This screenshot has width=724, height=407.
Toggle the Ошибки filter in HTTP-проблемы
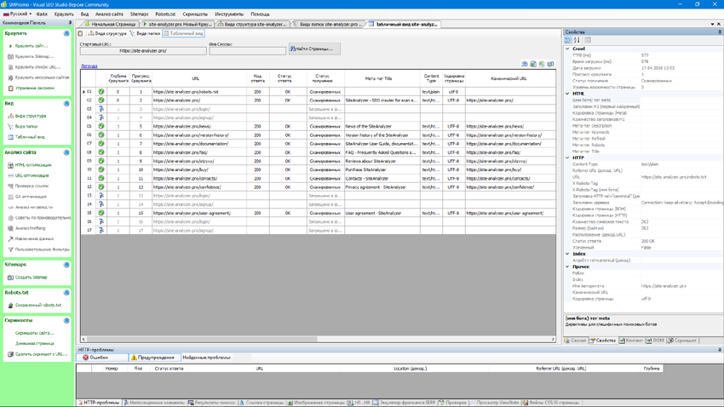pos(102,358)
